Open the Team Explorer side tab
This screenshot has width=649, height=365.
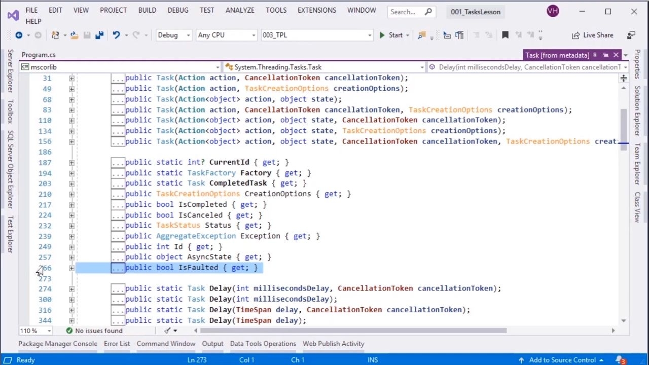[x=637, y=164]
